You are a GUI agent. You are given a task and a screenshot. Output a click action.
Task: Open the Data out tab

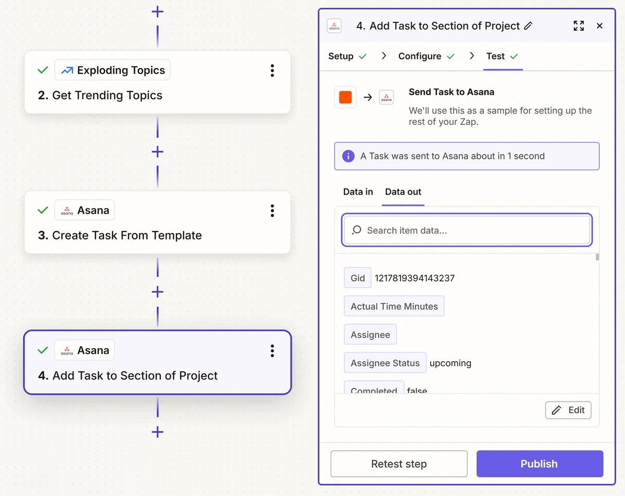tap(403, 192)
